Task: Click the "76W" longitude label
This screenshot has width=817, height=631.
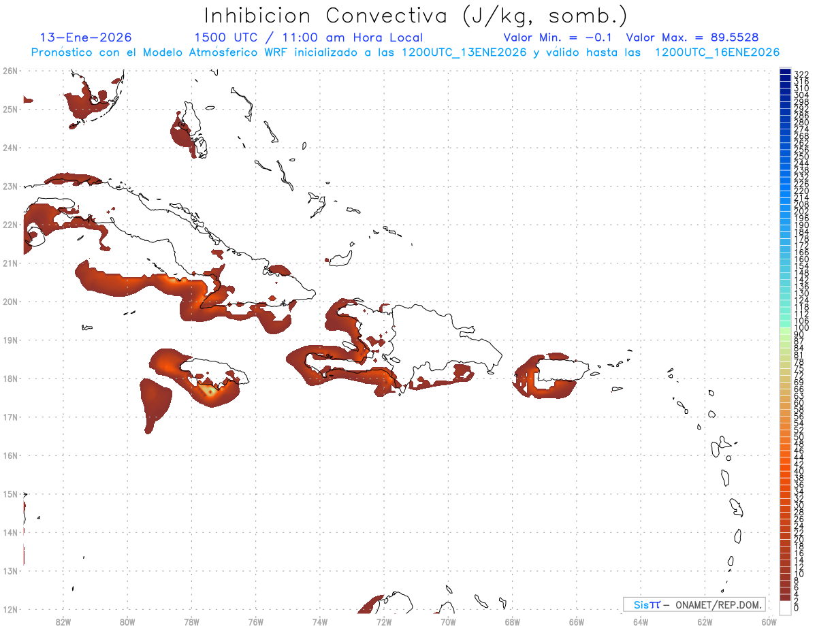Action: [x=255, y=622]
